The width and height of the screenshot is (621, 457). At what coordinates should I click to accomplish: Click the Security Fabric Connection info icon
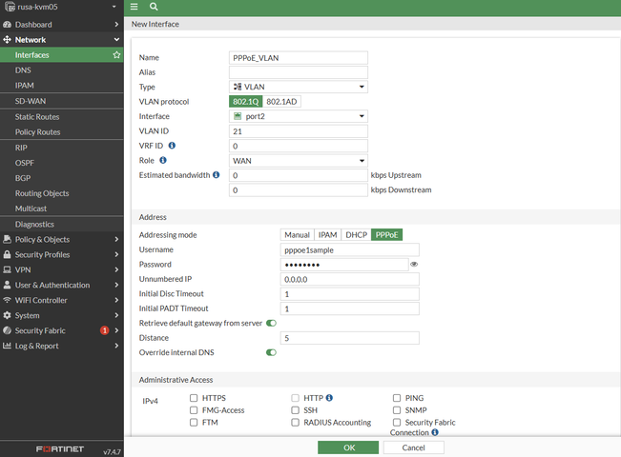point(435,432)
